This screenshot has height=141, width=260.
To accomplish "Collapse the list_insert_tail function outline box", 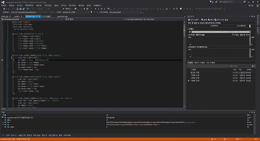I will (13, 77).
